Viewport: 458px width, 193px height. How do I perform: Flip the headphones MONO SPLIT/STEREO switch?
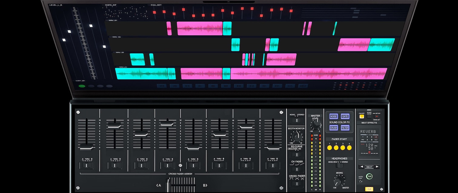click(x=340, y=165)
